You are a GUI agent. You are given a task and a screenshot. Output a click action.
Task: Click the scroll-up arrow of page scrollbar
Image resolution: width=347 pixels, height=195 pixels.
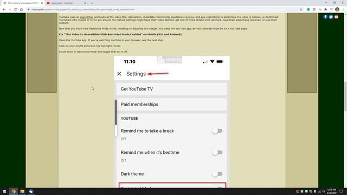coord(345,15)
